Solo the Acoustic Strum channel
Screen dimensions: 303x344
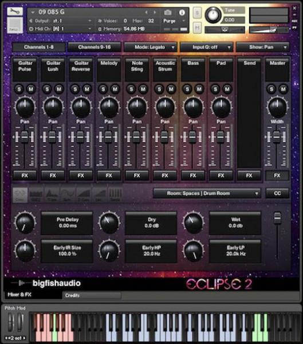click(159, 89)
